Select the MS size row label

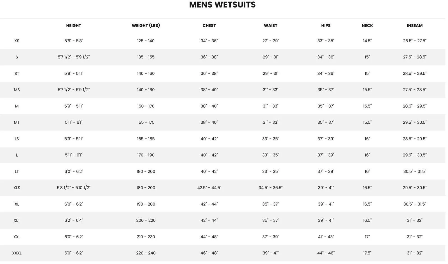[x=17, y=90]
